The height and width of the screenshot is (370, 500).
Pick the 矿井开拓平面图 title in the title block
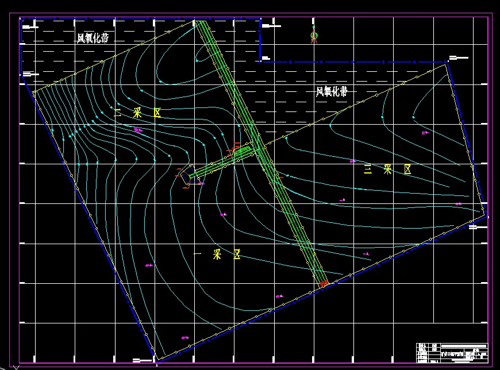[452, 354]
